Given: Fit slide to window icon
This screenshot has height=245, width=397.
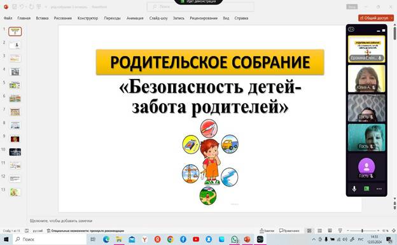Looking at the screenshot, I should point(393,230).
